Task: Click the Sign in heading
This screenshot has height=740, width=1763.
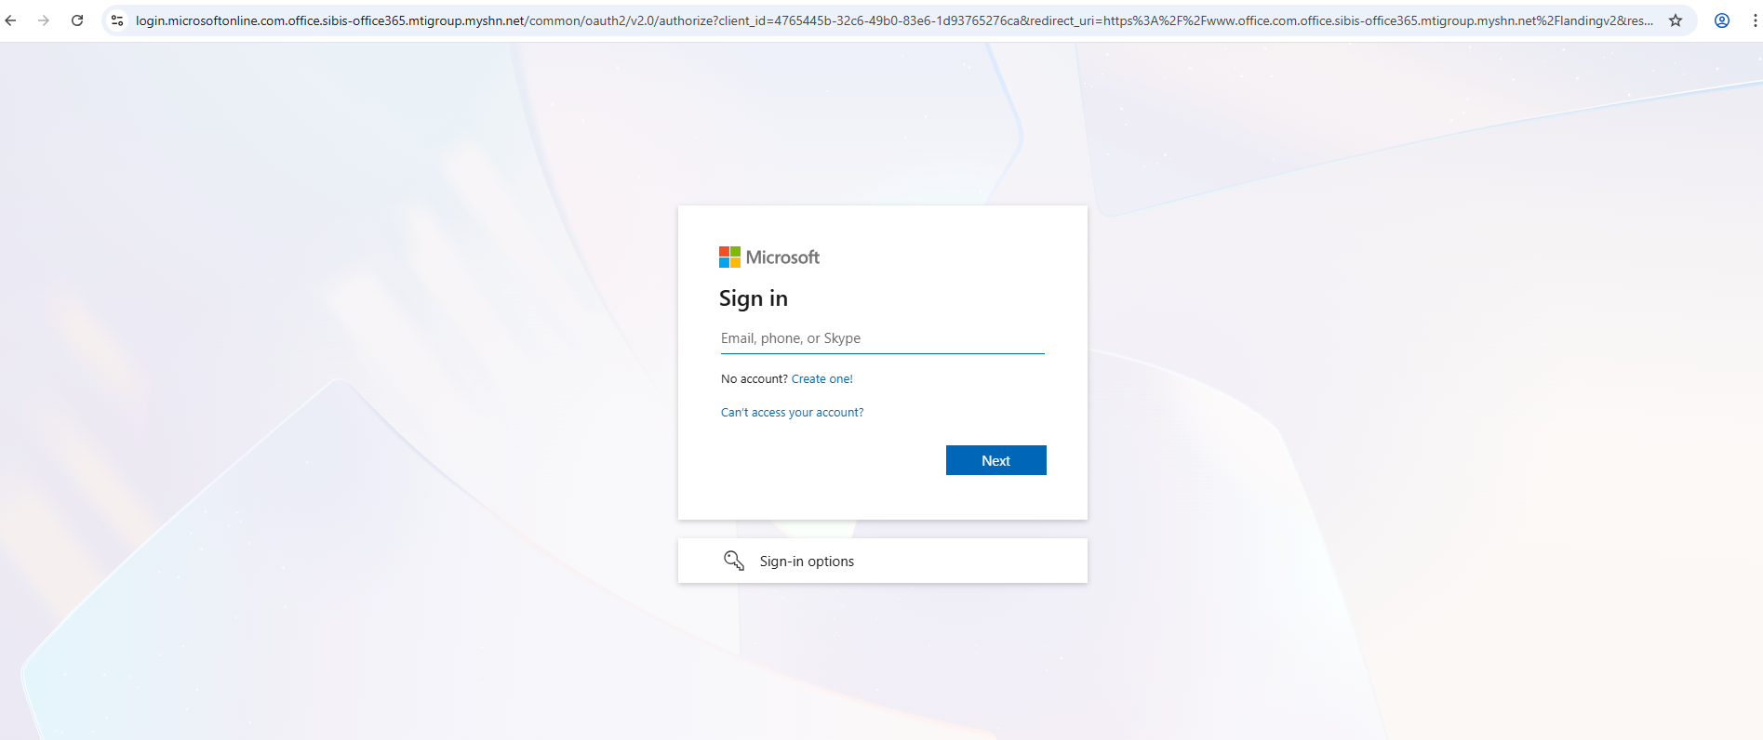Action: [x=754, y=298]
